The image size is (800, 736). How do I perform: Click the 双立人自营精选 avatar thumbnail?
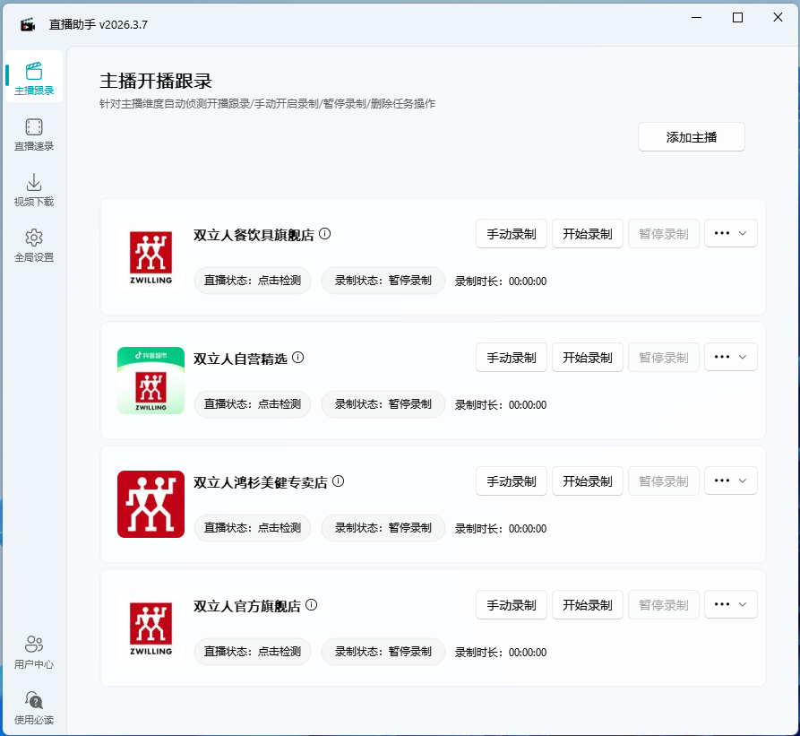click(150, 381)
